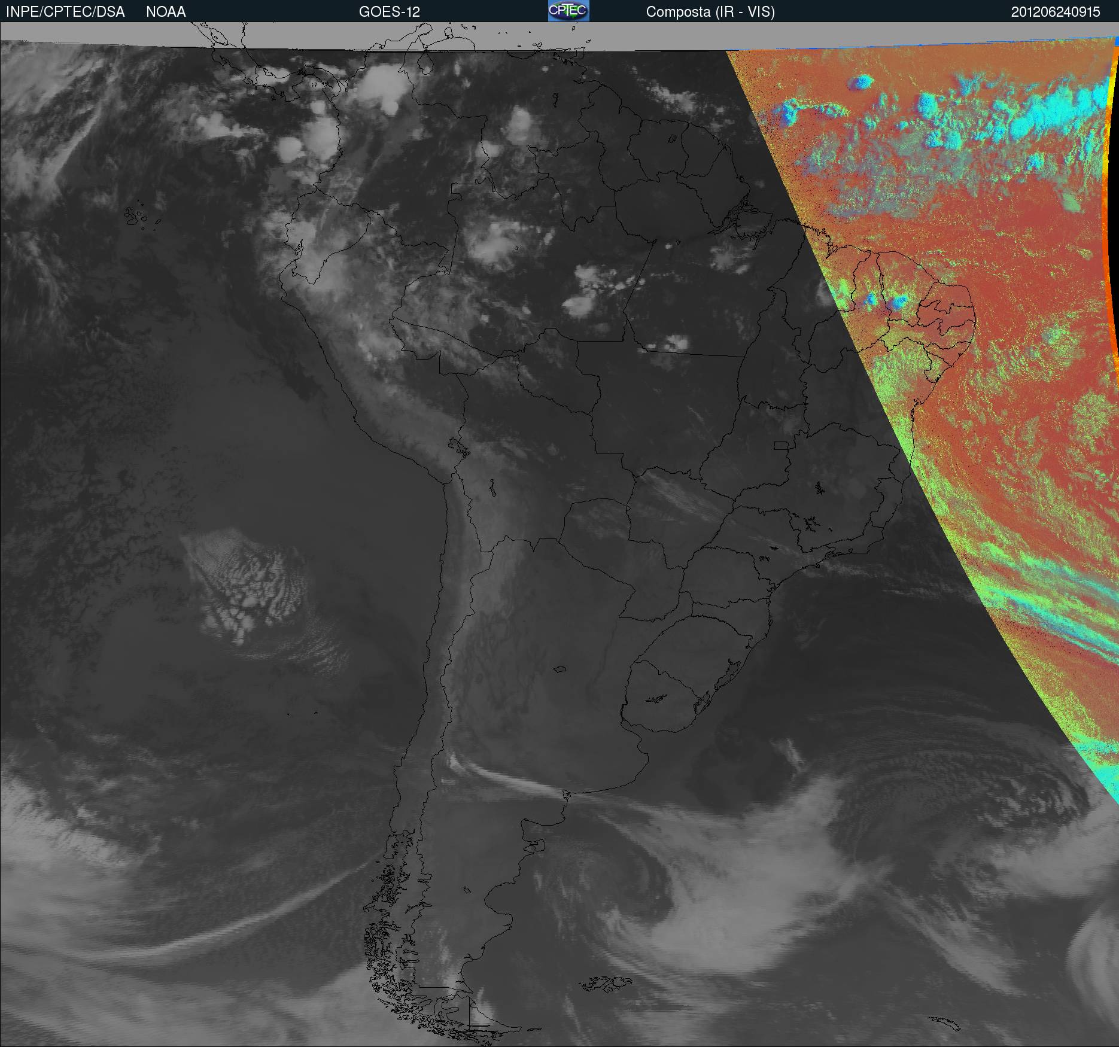Select the GOES-12 satellite label
Image resolution: width=1119 pixels, height=1047 pixels.
(389, 12)
